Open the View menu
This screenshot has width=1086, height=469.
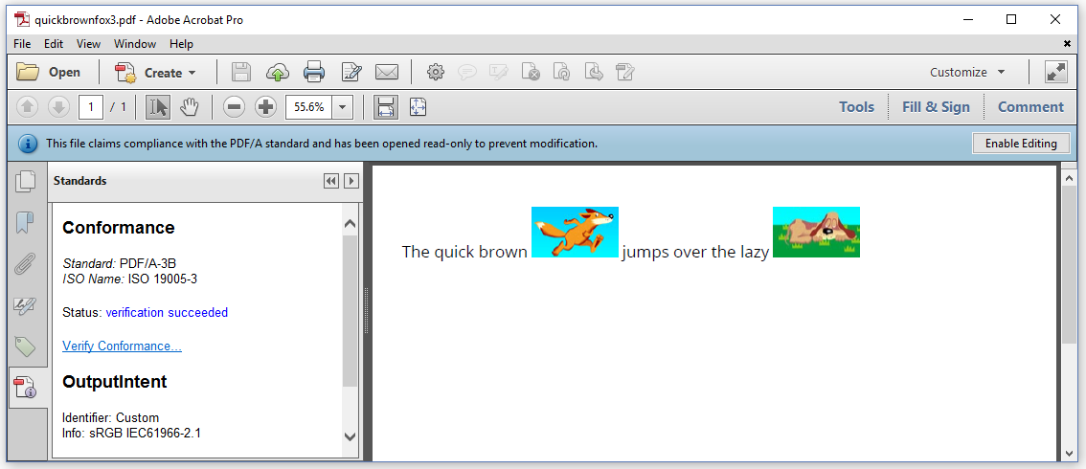89,44
